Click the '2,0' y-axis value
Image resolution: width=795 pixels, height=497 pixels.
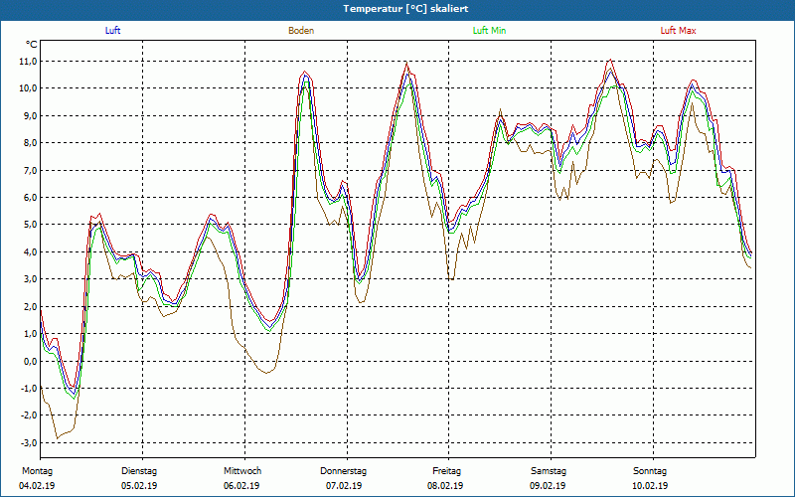(30, 307)
